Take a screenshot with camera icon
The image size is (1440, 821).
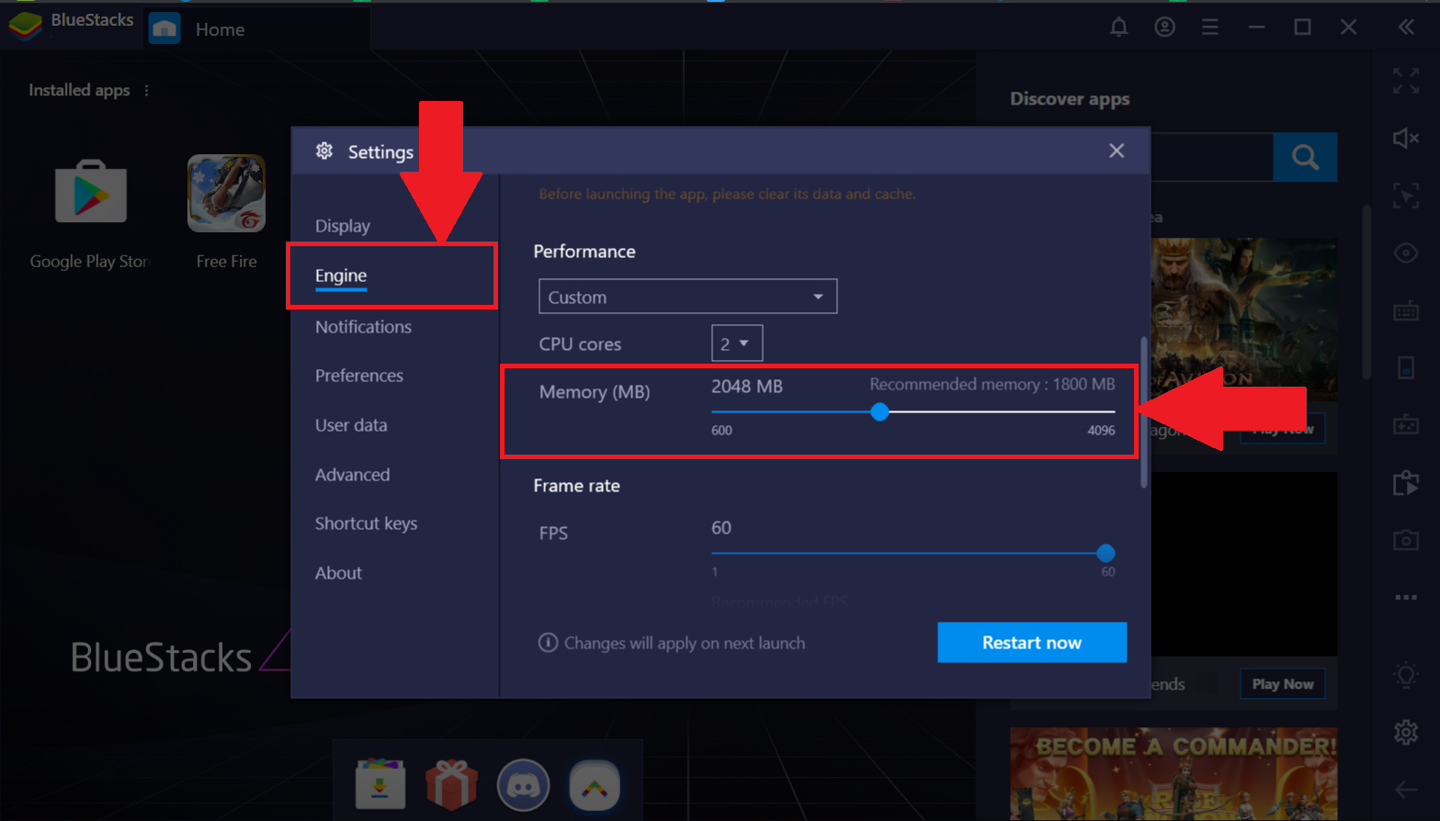[1406, 540]
